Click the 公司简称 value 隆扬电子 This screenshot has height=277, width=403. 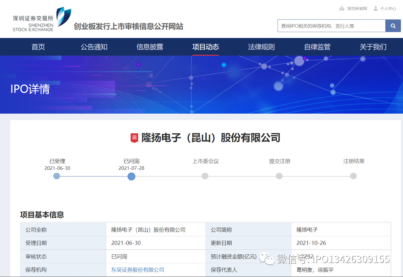(x=307, y=230)
